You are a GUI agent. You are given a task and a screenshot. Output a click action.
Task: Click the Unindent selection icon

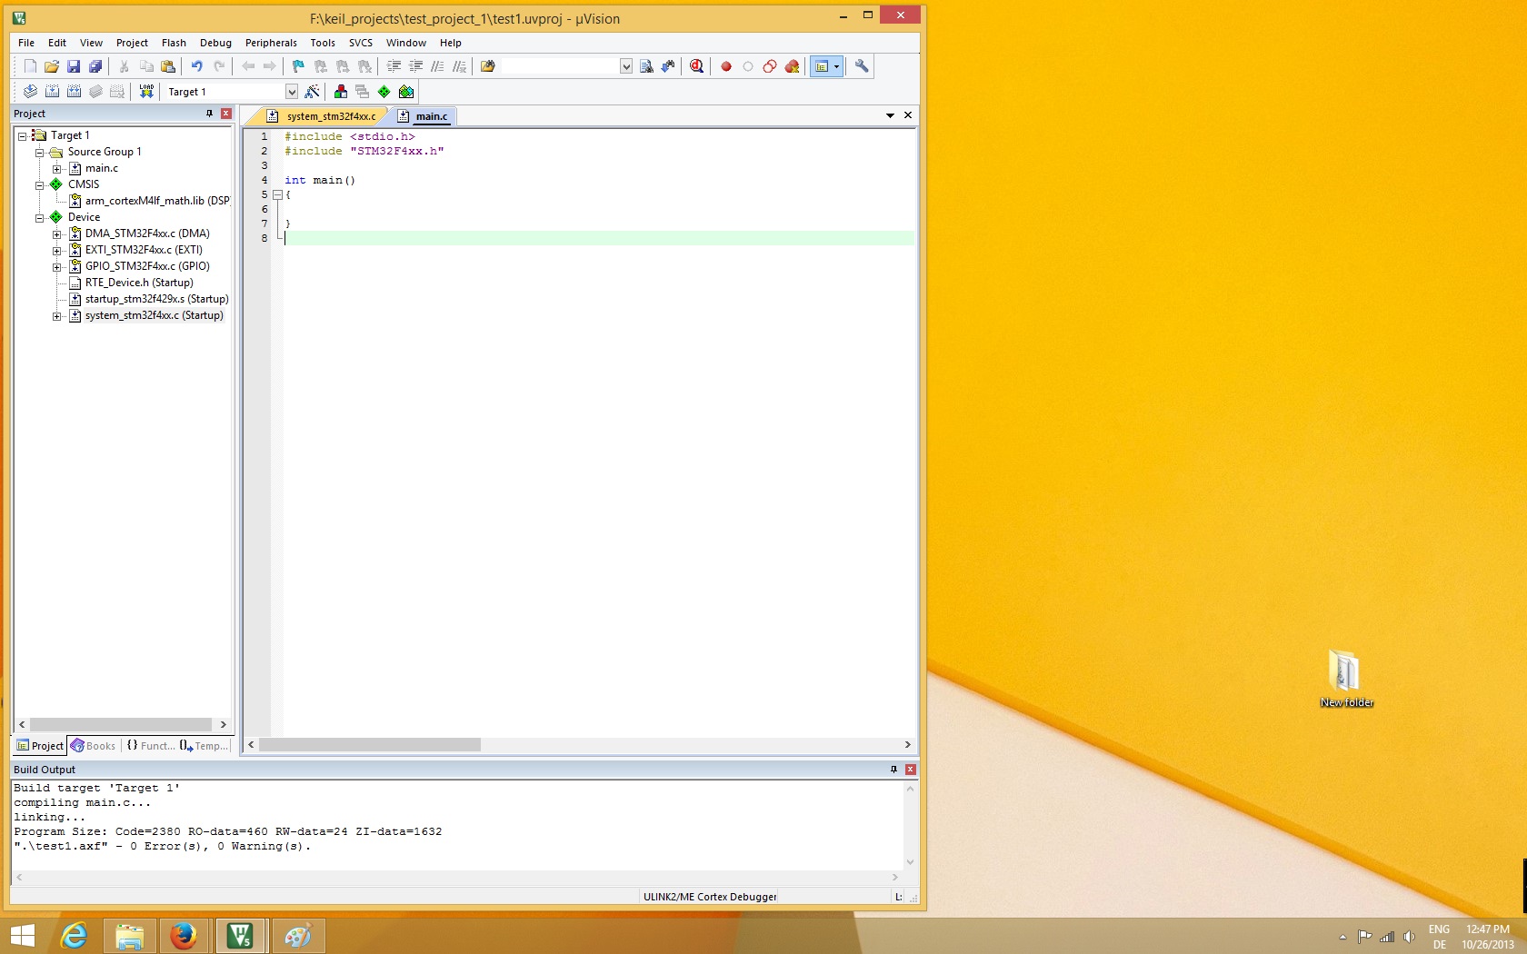[415, 66]
